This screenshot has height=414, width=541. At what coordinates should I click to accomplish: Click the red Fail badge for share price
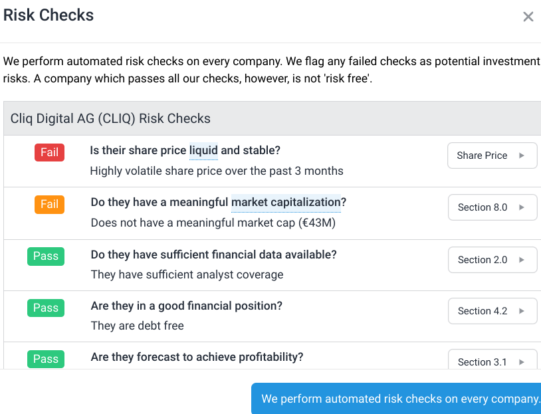tap(50, 152)
